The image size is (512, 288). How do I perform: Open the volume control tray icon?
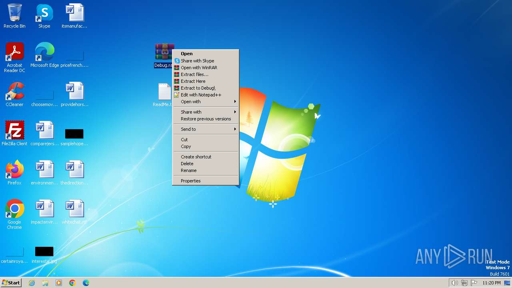tap(454, 283)
